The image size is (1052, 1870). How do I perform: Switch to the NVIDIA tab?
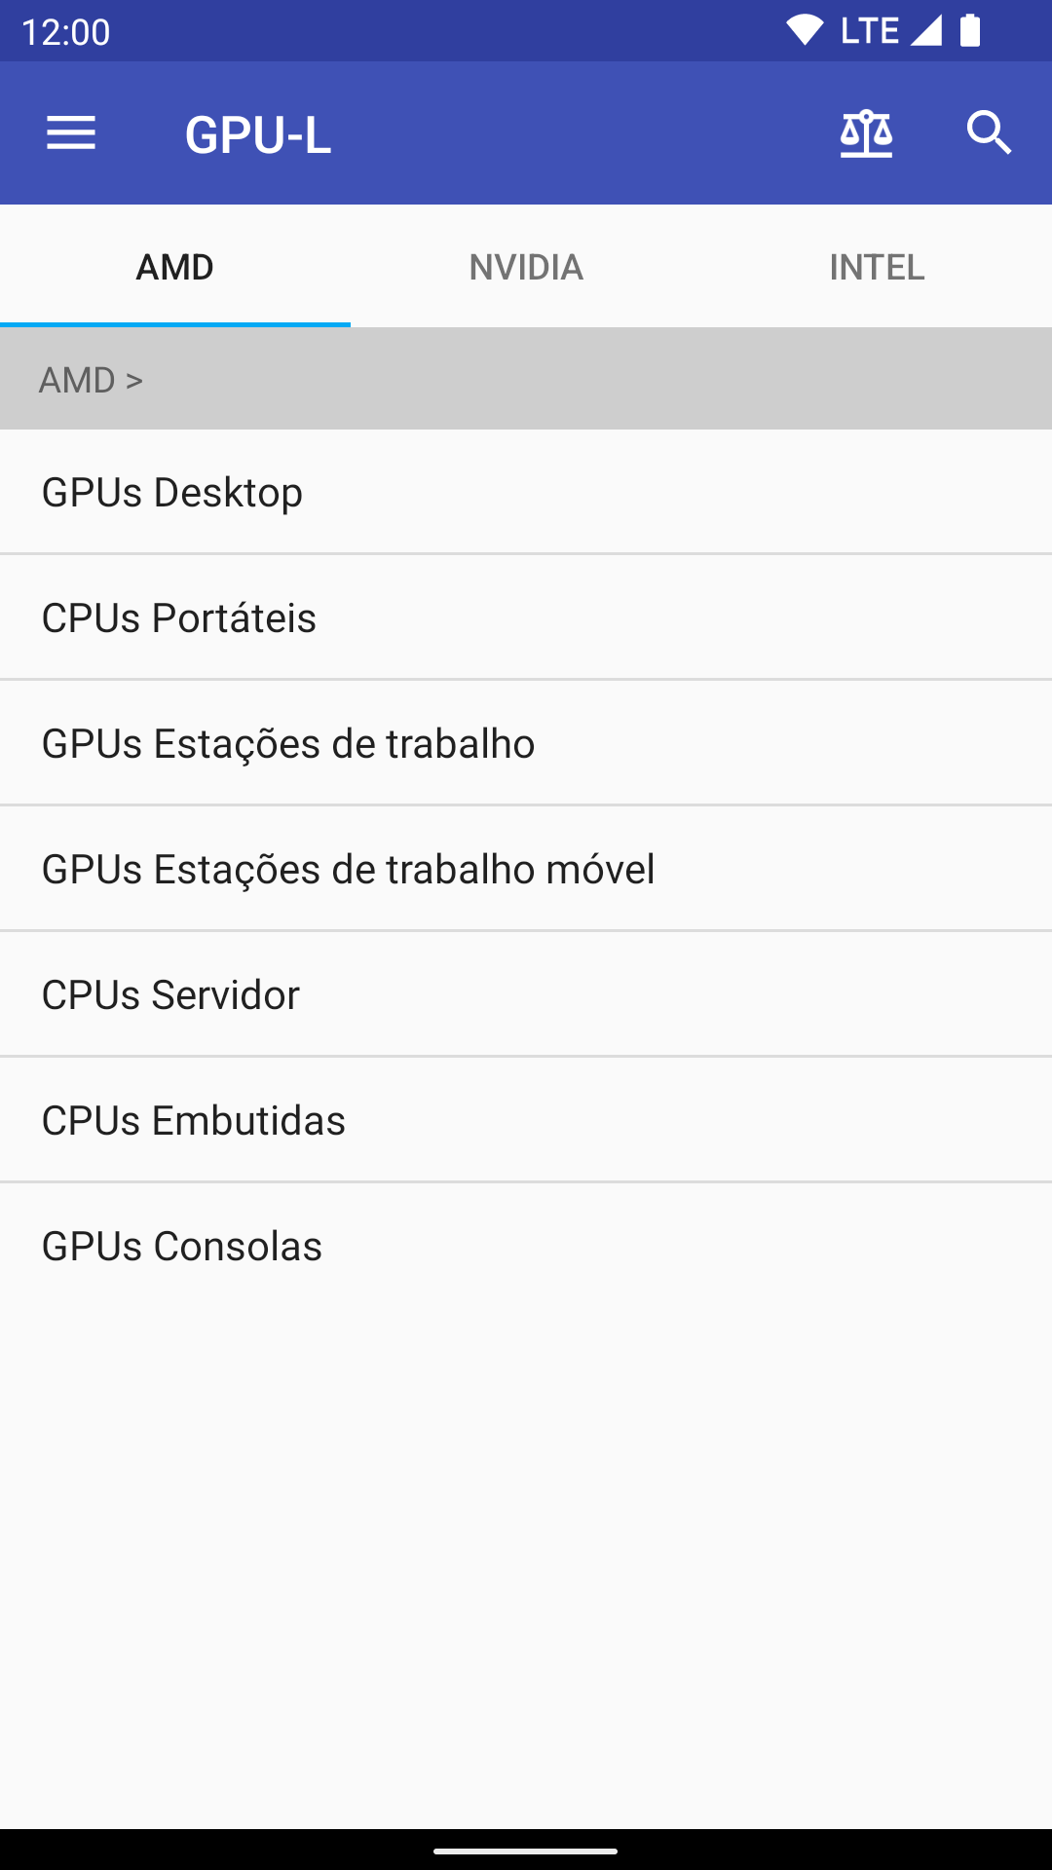point(526,267)
